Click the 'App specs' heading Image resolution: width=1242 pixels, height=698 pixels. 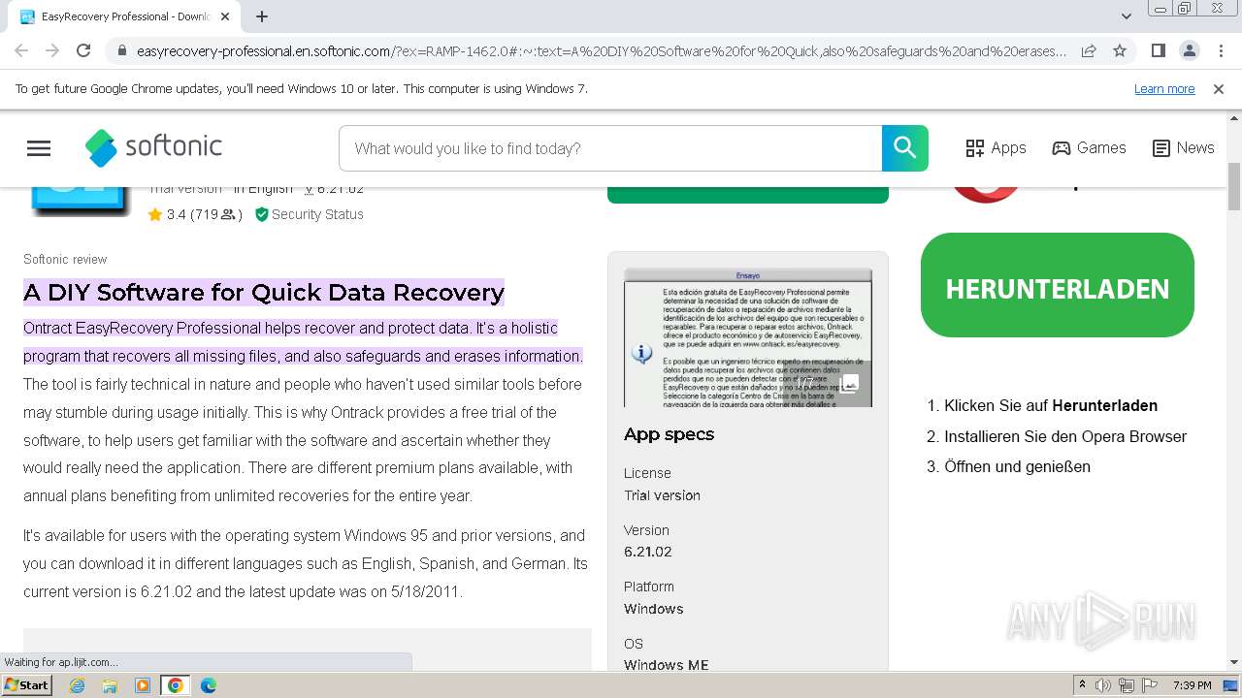669,434
